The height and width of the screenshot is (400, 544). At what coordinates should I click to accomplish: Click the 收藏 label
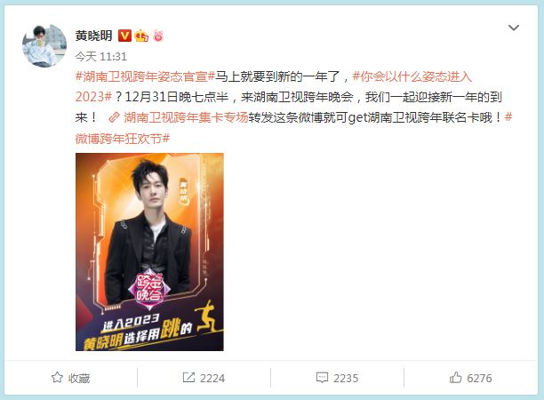[79, 378]
